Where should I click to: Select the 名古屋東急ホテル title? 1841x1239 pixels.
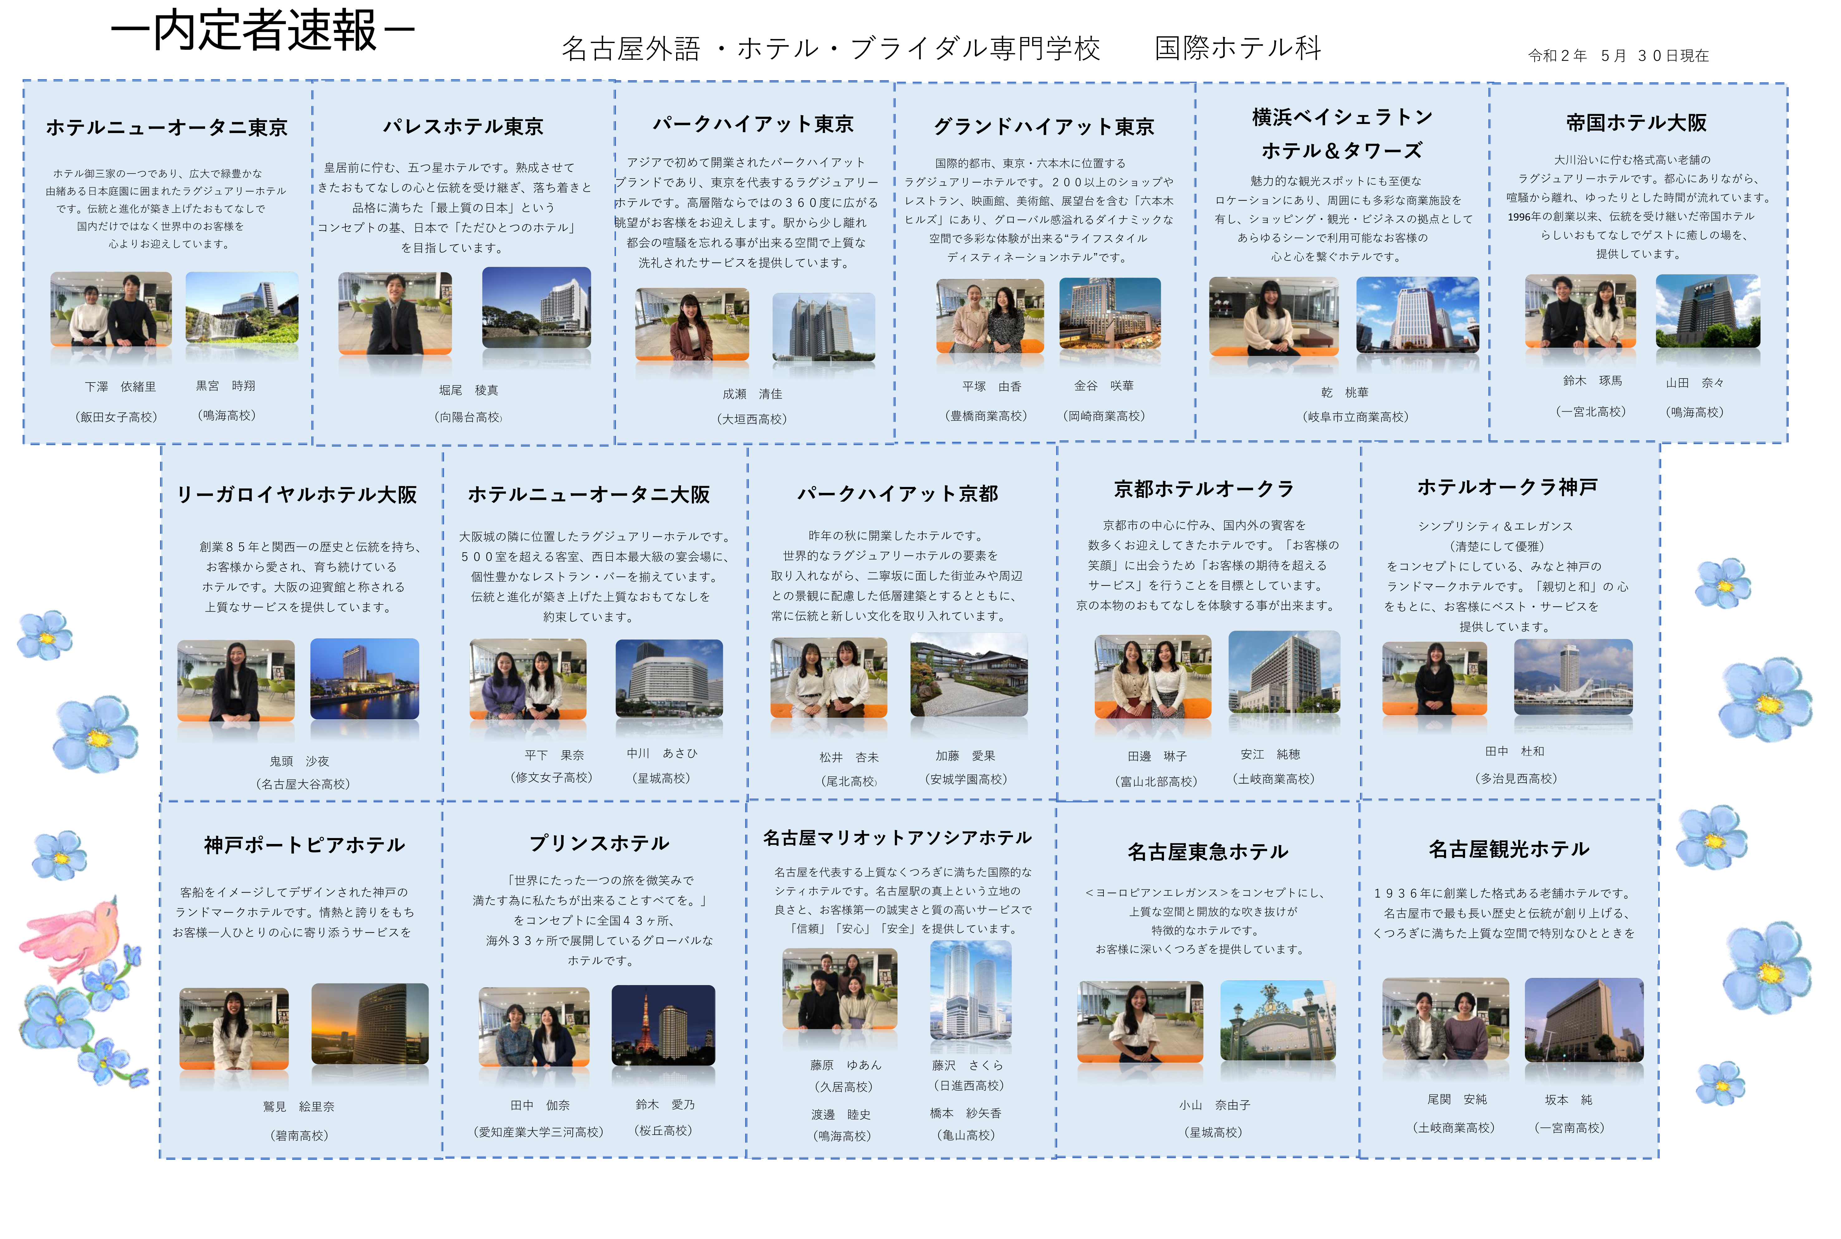point(1208,852)
